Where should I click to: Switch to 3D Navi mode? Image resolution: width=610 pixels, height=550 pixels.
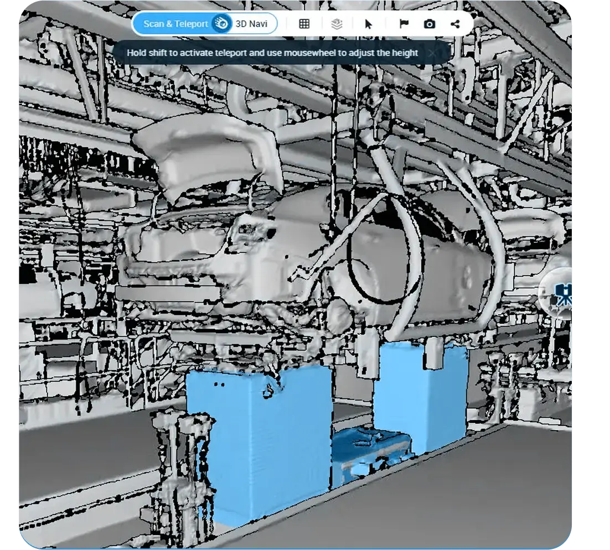pyautogui.click(x=251, y=24)
